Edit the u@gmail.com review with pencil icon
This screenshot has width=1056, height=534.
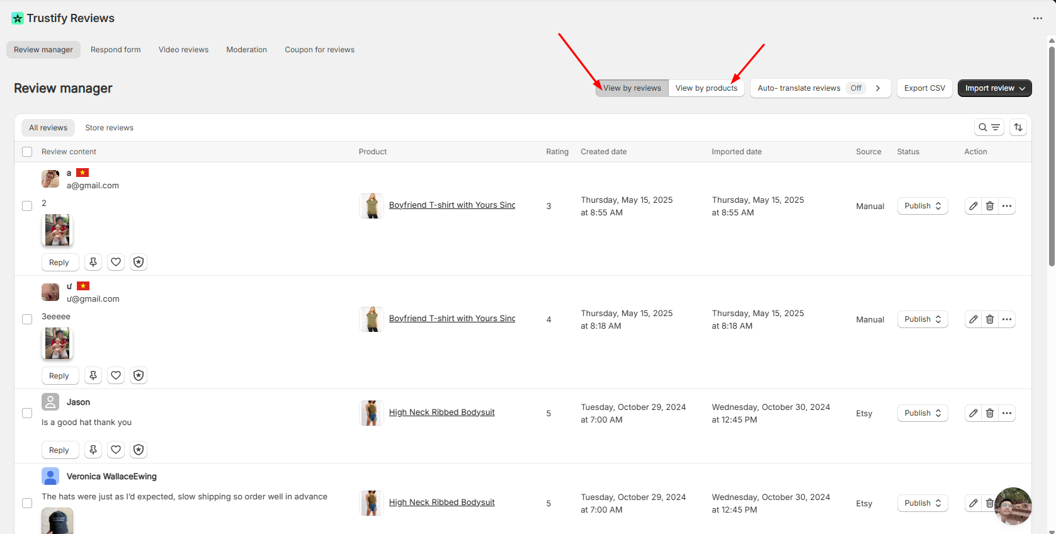pyautogui.click(x=973, y=319)
